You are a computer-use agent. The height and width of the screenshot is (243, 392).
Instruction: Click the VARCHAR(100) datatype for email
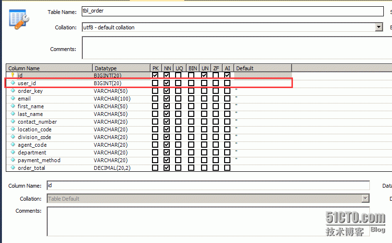112,99
